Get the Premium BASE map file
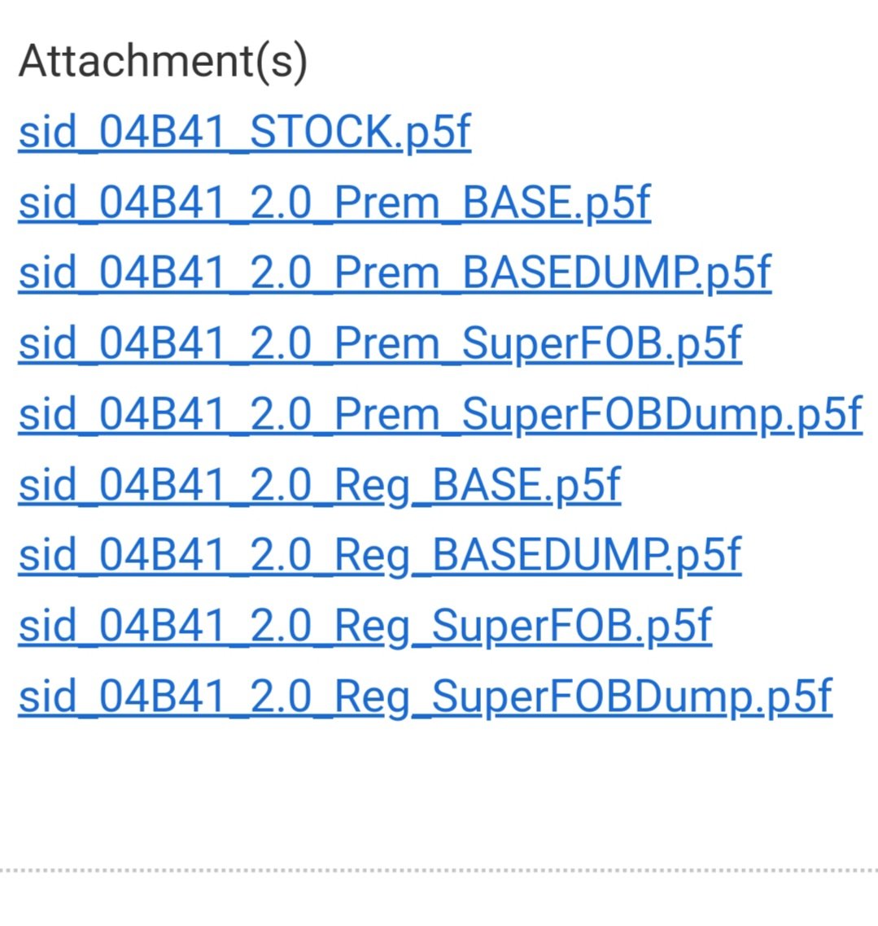This screenshot has width=878, height=926. point(334,203)
